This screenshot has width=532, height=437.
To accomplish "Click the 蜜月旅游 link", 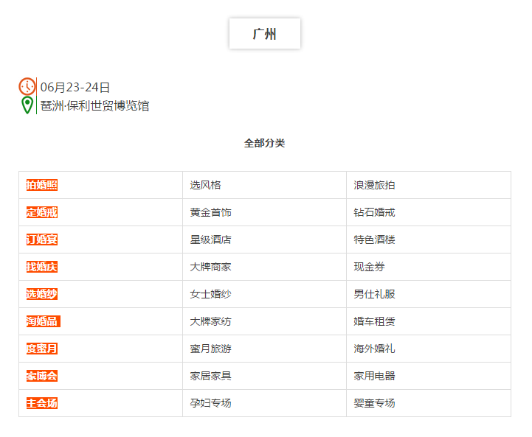I will (211, 349).
